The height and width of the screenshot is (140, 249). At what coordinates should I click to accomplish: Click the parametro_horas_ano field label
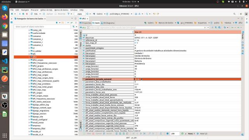click(95, 92)
